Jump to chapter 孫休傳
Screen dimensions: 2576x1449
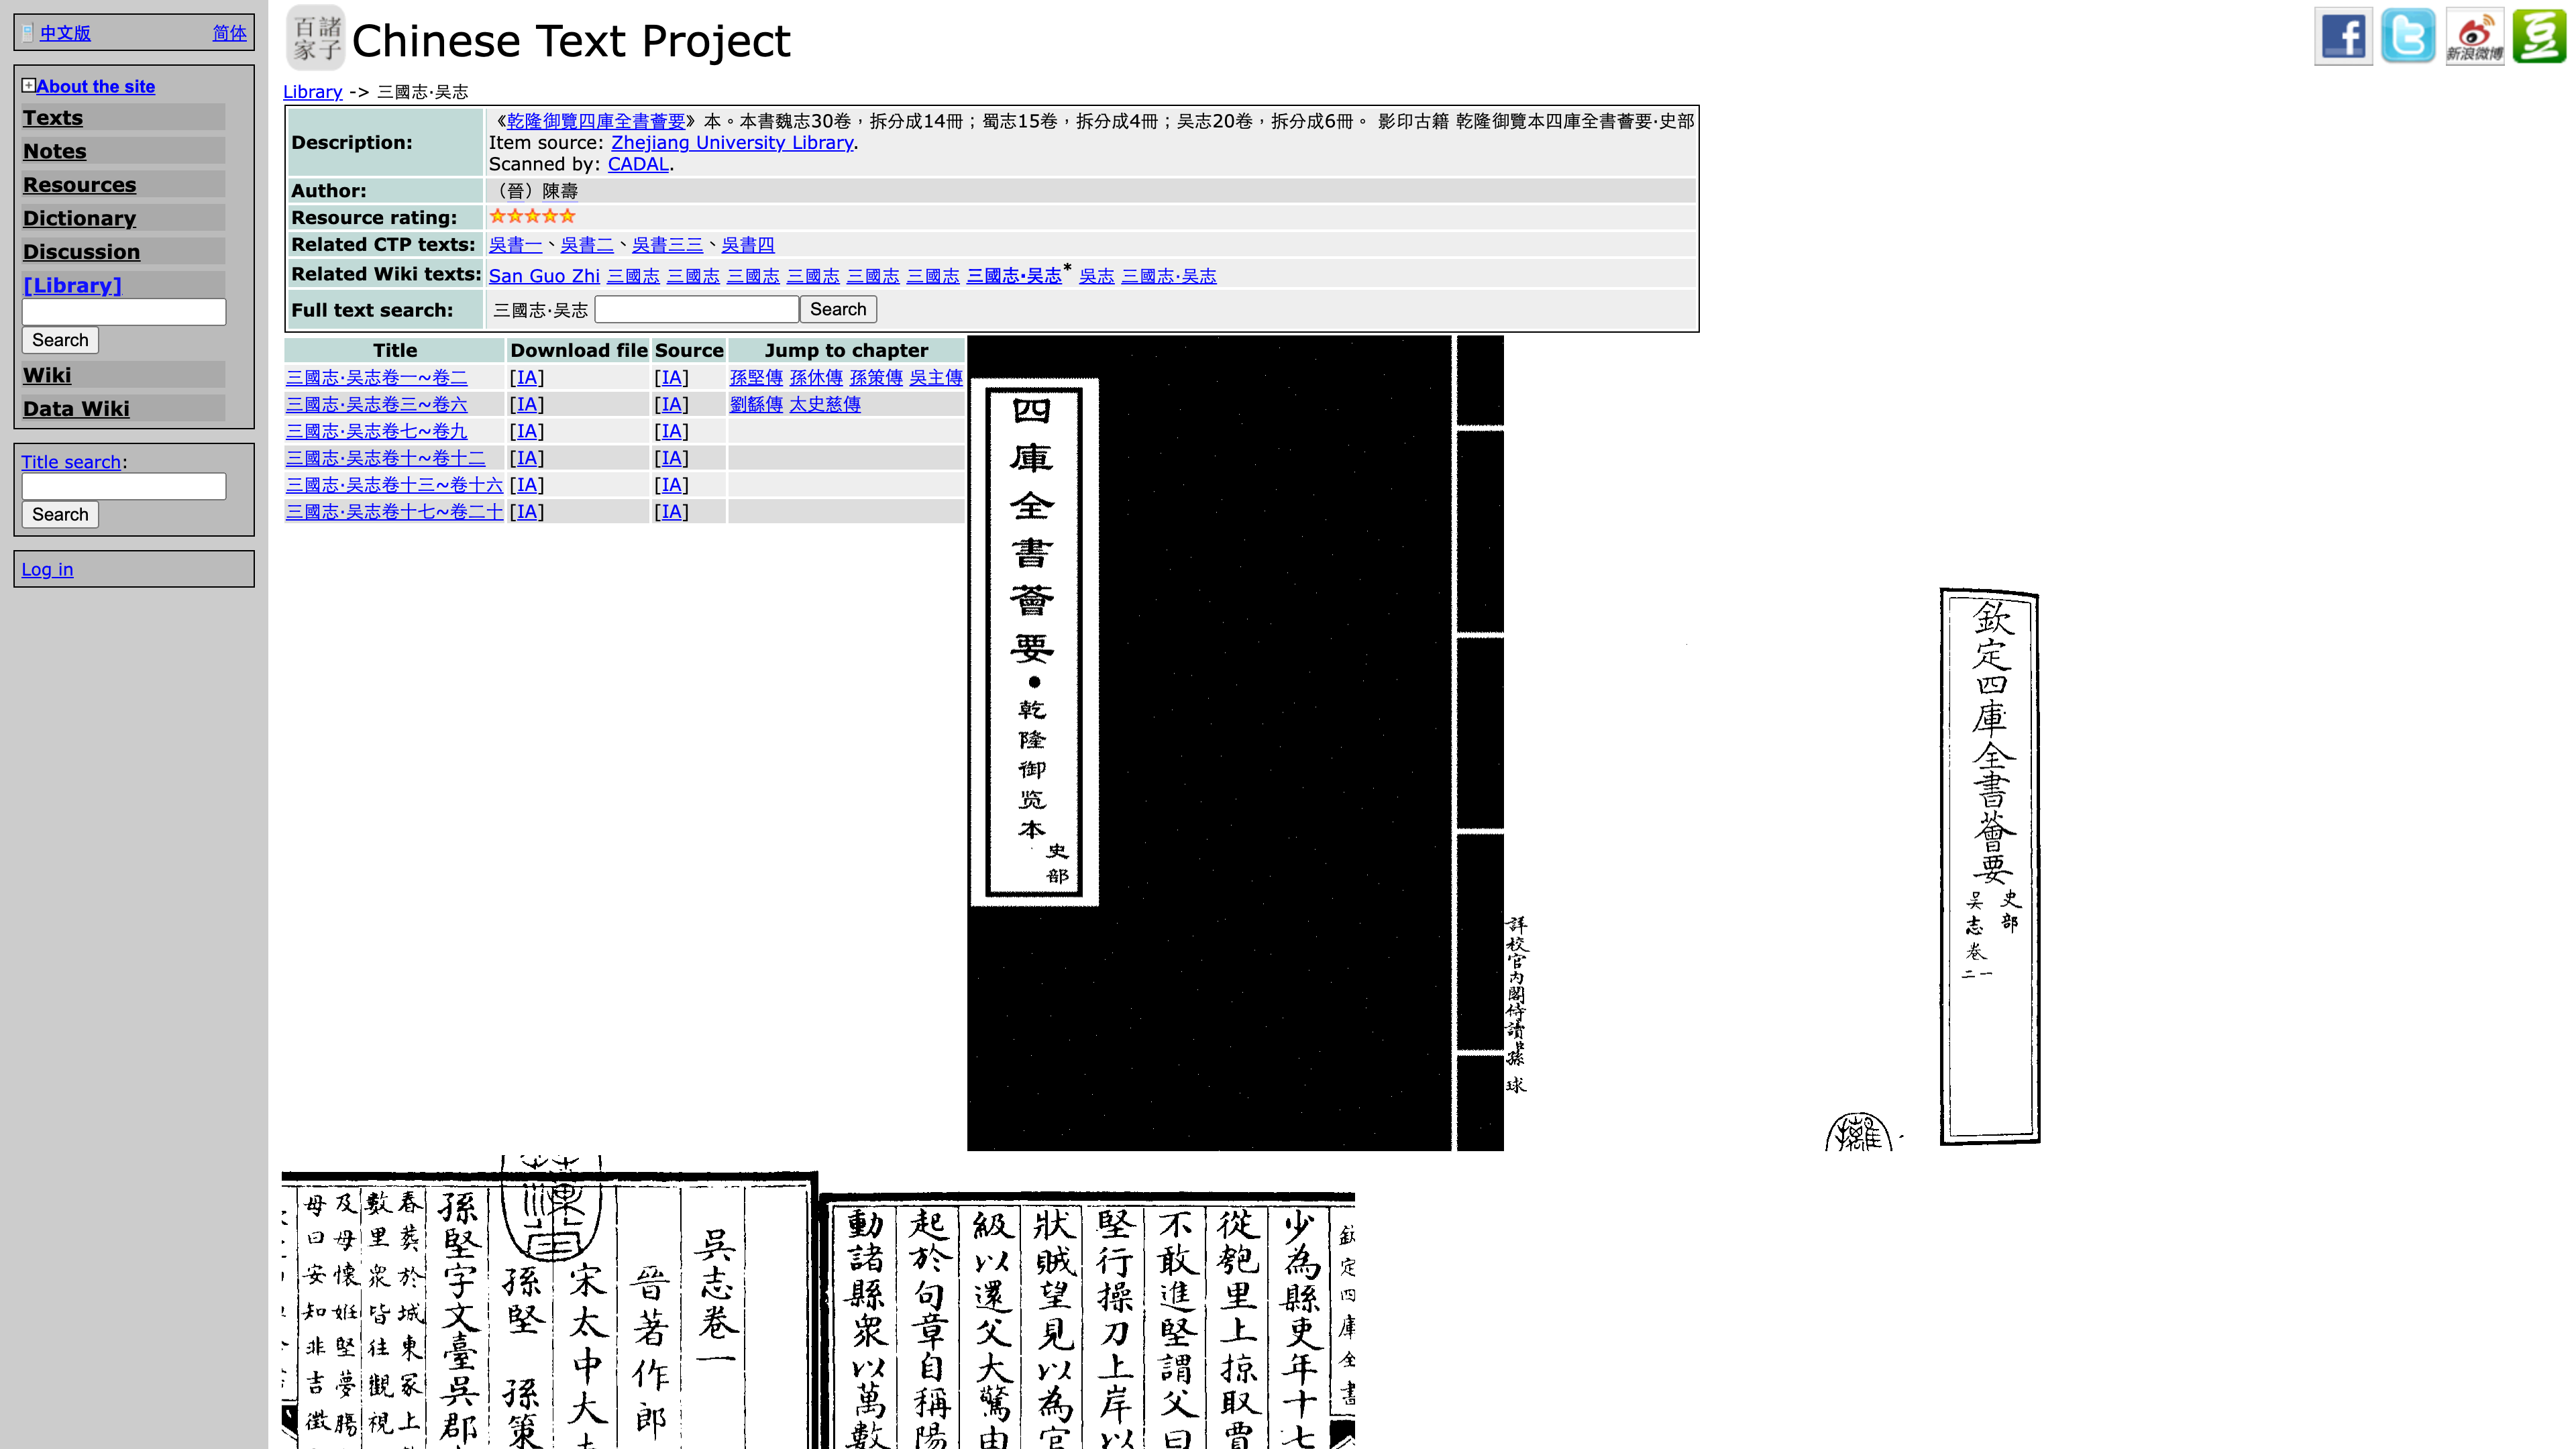point(816,377)
